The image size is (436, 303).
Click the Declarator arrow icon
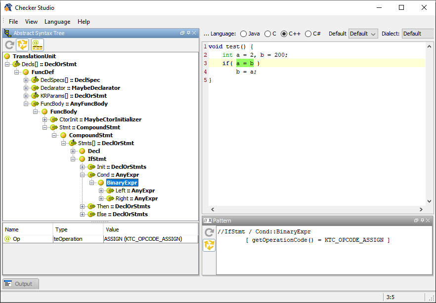point(35,88)
